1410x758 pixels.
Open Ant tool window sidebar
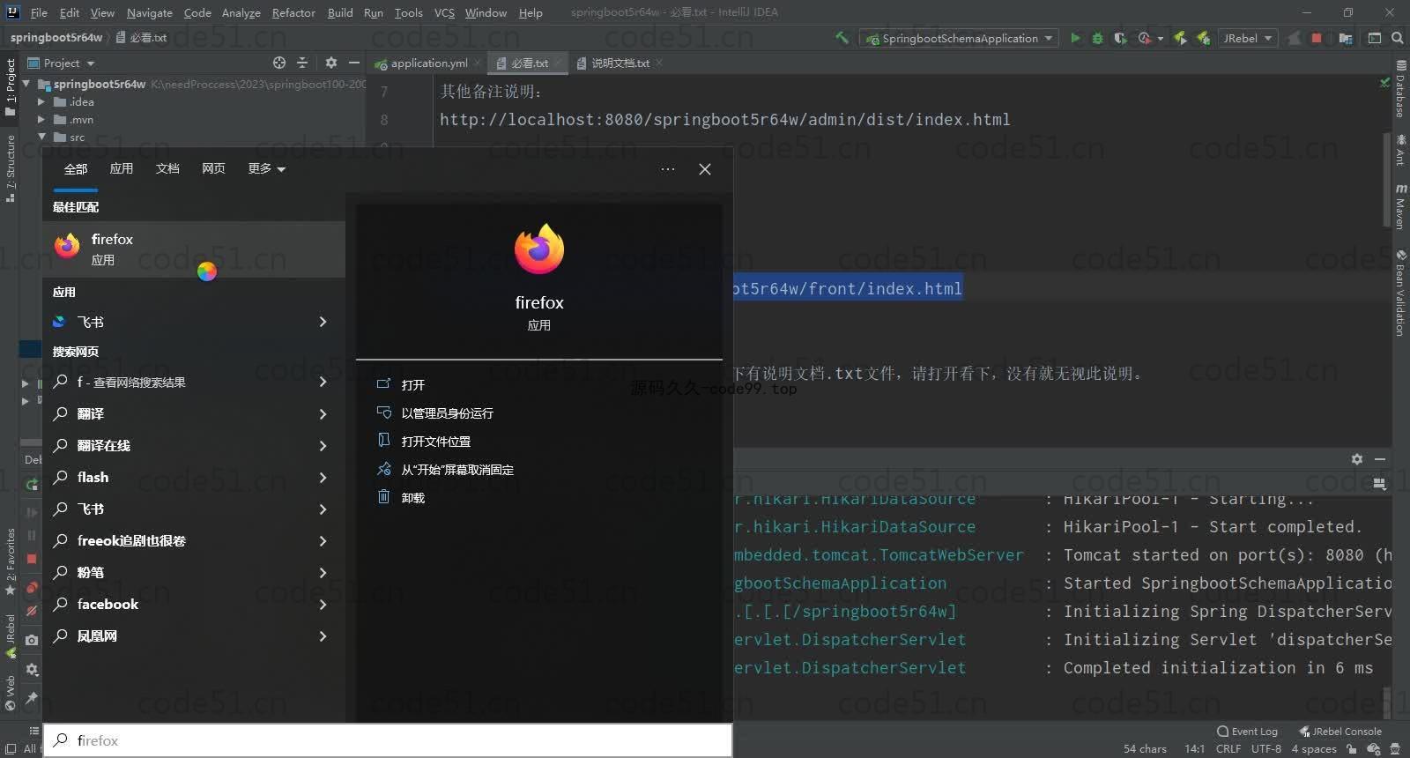pyautogui.click(x=1400, y=150)
